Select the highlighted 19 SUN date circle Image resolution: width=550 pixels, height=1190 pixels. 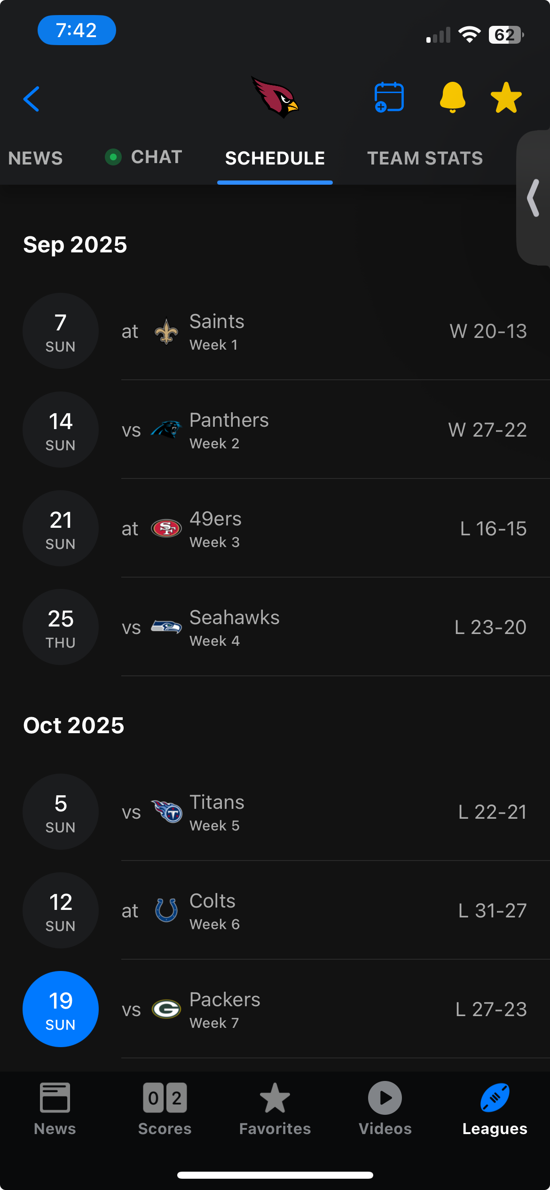click(61, 1009)
